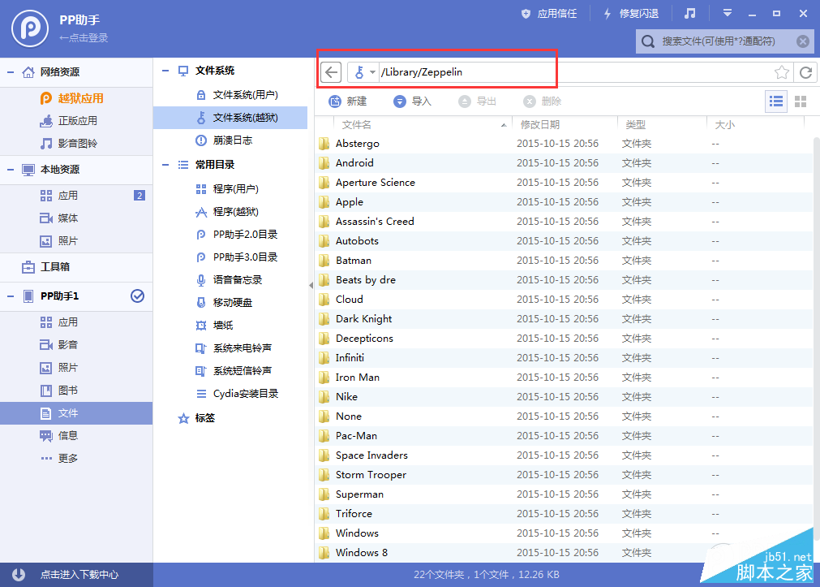Open 标签 starred tags
The image size is (820, 587).
click(x=196, y=418)
